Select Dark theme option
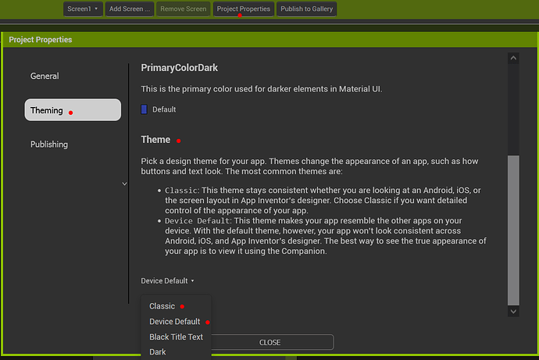This screenshot has width=539, height=360. pyautogui.click(x=158, y=352)
